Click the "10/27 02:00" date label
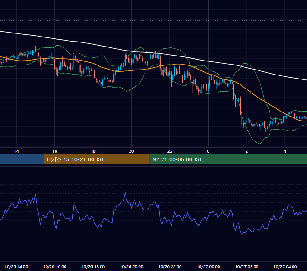This screenshot has width=307, height=271. coord(247,266)
